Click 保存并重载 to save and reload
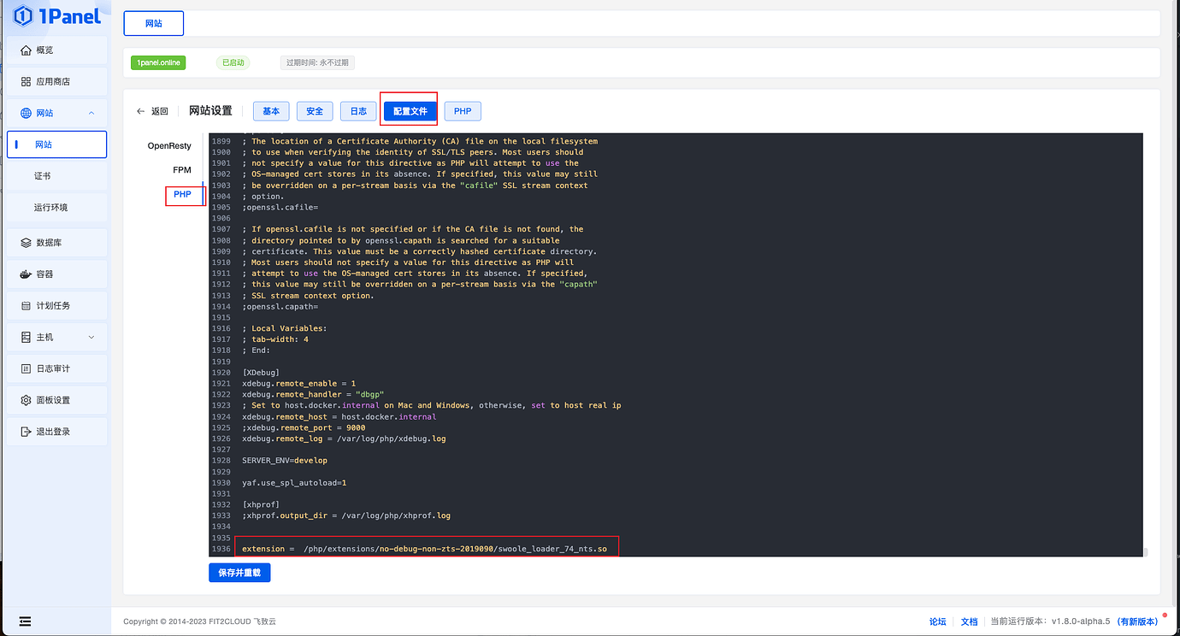Image resolution: width=1180 pixels, height=636 pixels. point(239,572)
